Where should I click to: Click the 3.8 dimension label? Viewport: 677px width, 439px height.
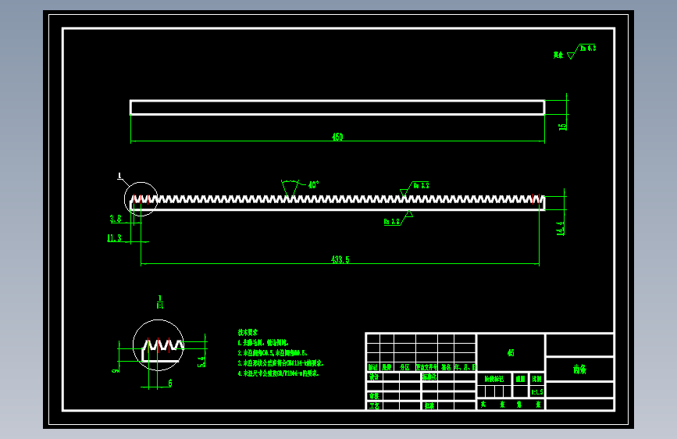(x=116, y=219)
